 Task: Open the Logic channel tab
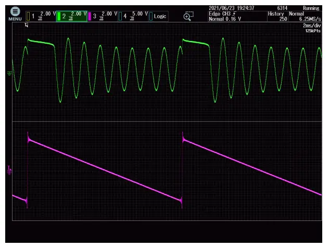tap(158, 16)
